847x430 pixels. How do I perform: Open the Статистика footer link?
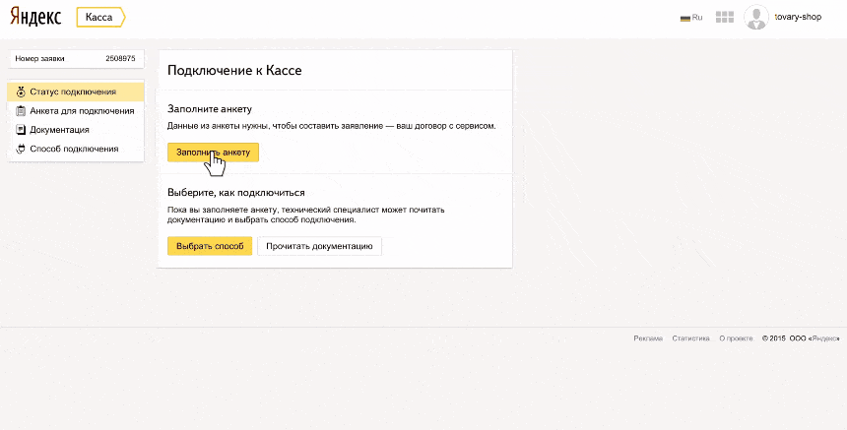pyautogui.click(x=690, y=338)
